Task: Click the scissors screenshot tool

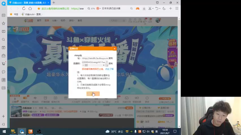Action: tap(150, 8)
